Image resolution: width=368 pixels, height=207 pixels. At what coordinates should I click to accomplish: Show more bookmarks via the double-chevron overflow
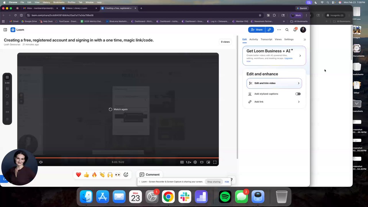point(284,21)
